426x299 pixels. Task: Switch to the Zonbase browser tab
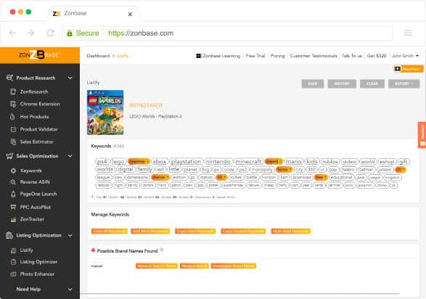pyautogui.click(x=94, y=14)
